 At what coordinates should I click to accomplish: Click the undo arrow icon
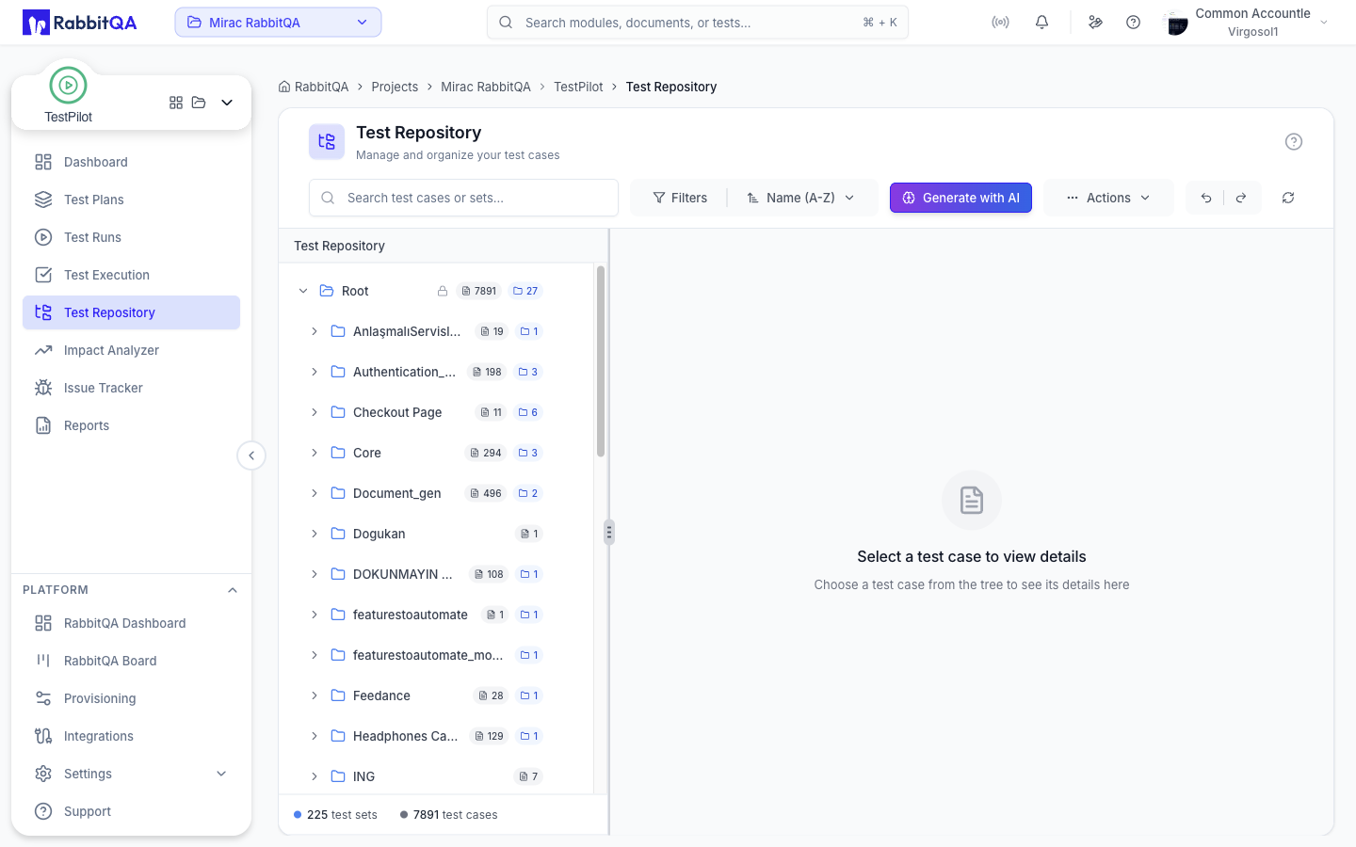tap(1205, 198)
